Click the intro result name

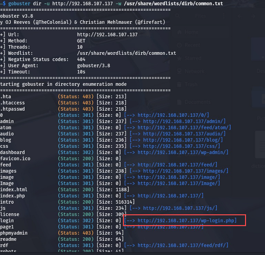[7, 202]
